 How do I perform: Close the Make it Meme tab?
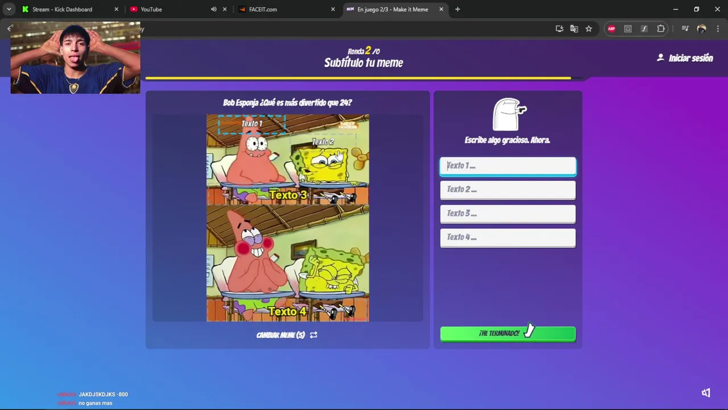pyautogui.click(x=441, y=9)
